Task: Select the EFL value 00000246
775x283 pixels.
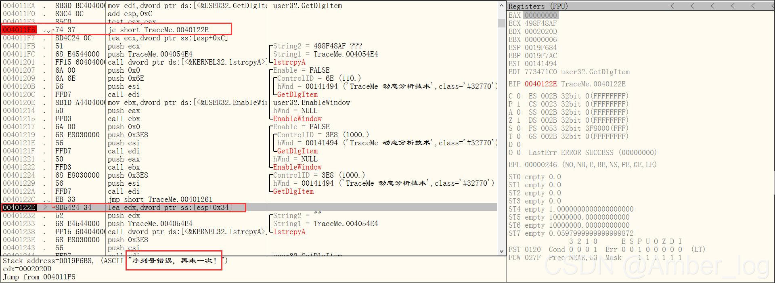Action: click(x=541, y=165)
